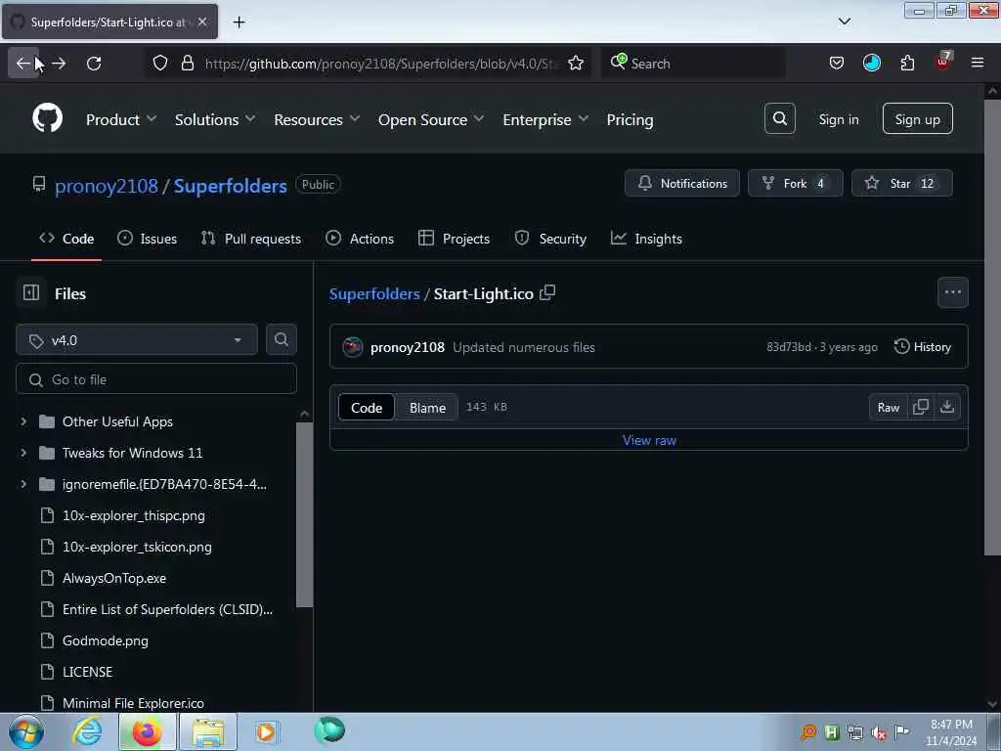Open the three-dot more file actions menu
Viewport: 1001px width, 751px height.
tap(952, 292)
